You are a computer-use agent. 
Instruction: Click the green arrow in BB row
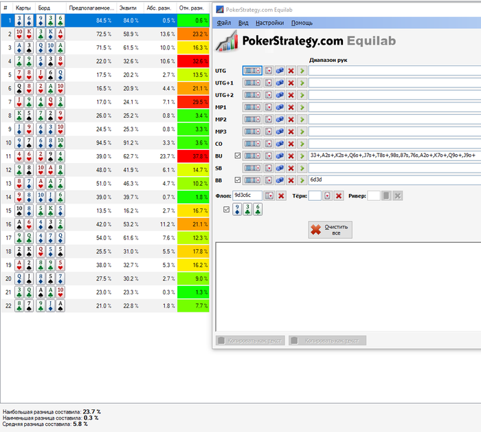302,180
